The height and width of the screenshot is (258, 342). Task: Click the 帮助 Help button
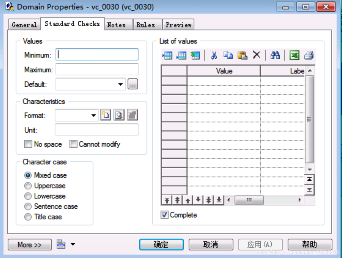(x=310, y=245)
